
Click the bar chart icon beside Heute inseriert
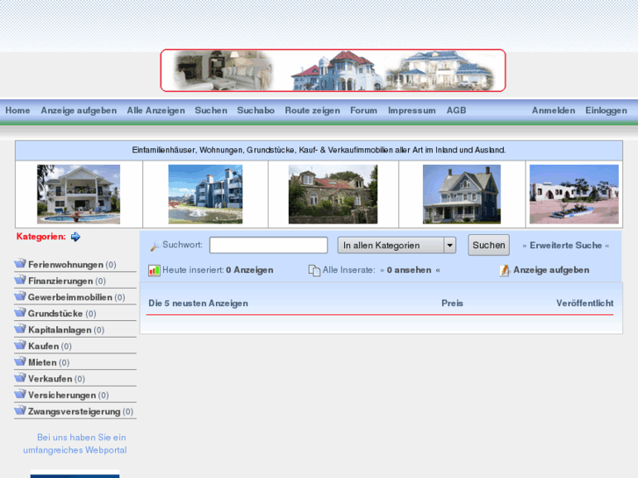click(154, 270)
